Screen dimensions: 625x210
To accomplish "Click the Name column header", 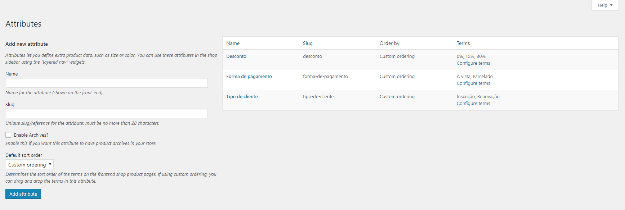I will tap(233, 43).
